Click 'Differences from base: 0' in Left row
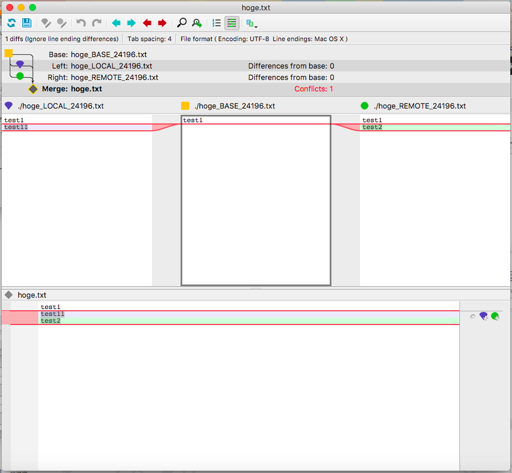Viewport: 512px width, 473px height. [291, 66]
